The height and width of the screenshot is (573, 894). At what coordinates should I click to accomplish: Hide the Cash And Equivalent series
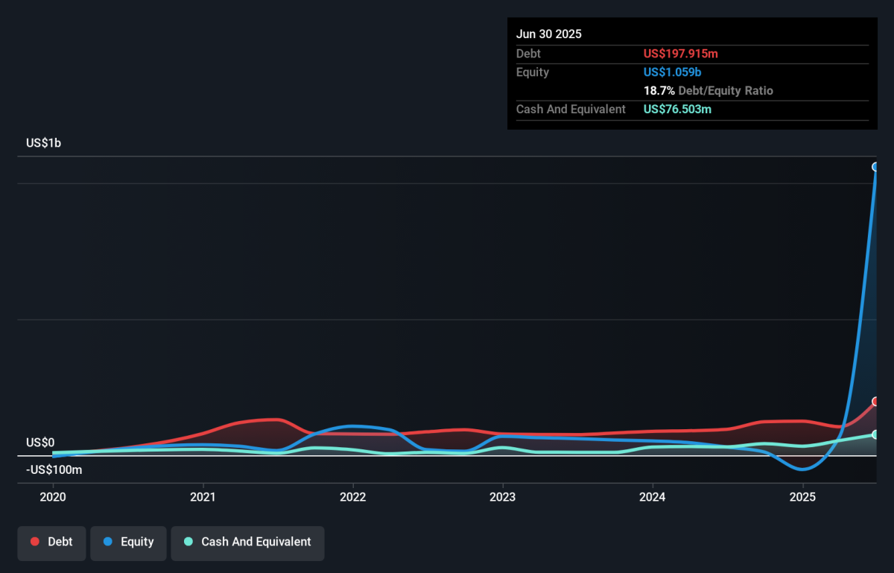[x=247, y=542]
